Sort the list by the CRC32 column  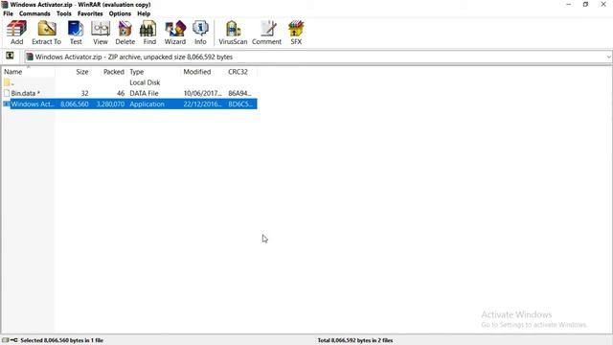pyautogui.click(x=241, y=72)
